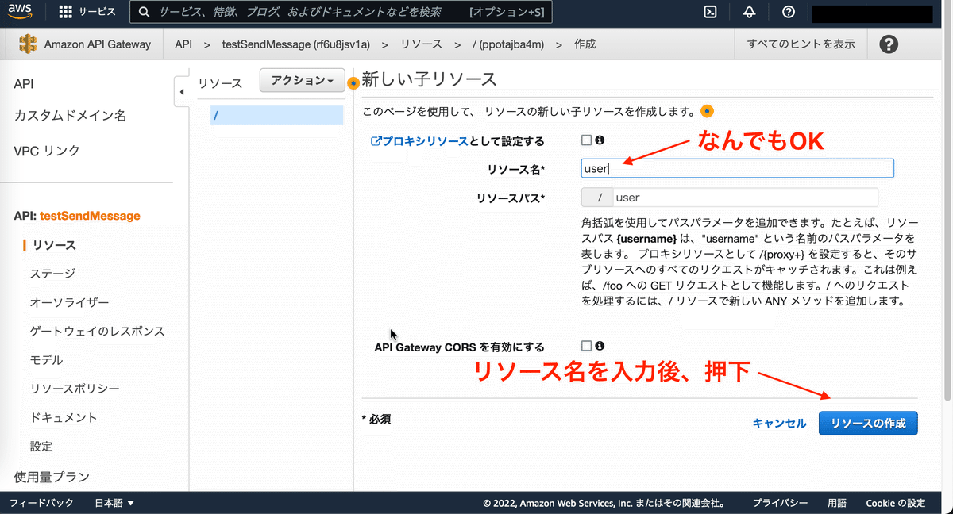The width and height of the screenshot is (953, 514).
Task: Click すべてのヒントを表示 button
Action: [x=801, y=44]
